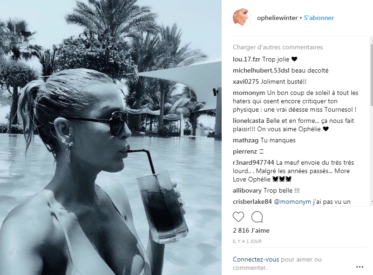Open mathzag commenter profile
Screen dimensions: 373x275
click(245, 140)
